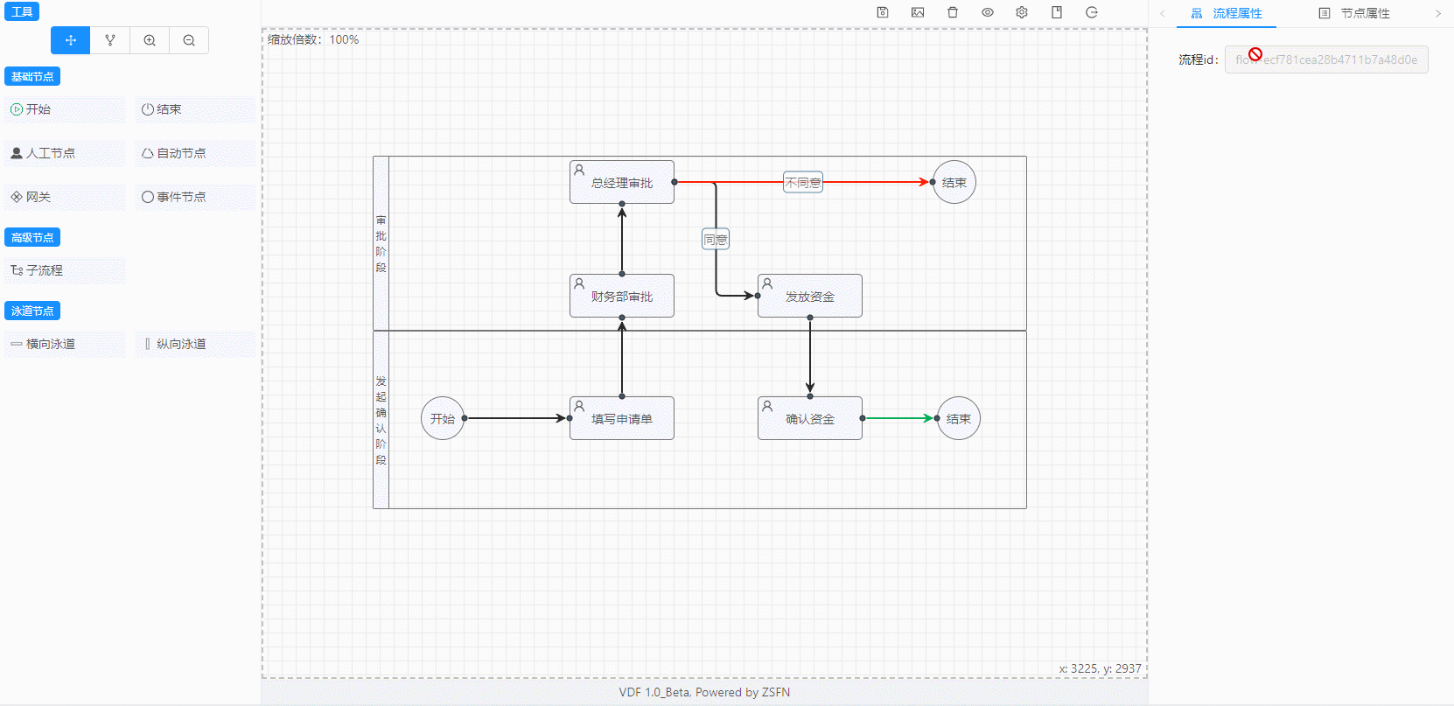Screen dimensions: 1454x706
Task: Click the save icon in top toolbar
Action: pos(883,12)
